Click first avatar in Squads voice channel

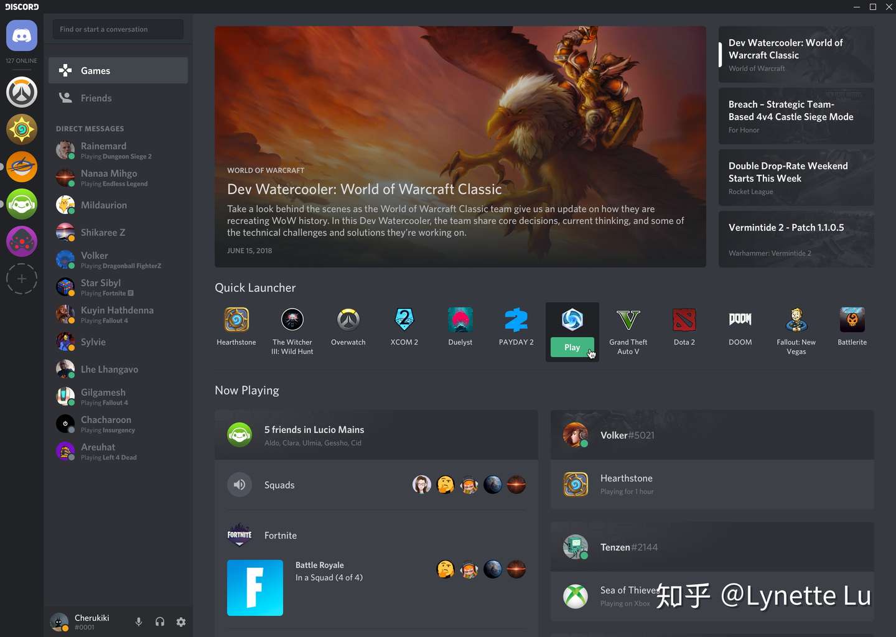[422, 485]
